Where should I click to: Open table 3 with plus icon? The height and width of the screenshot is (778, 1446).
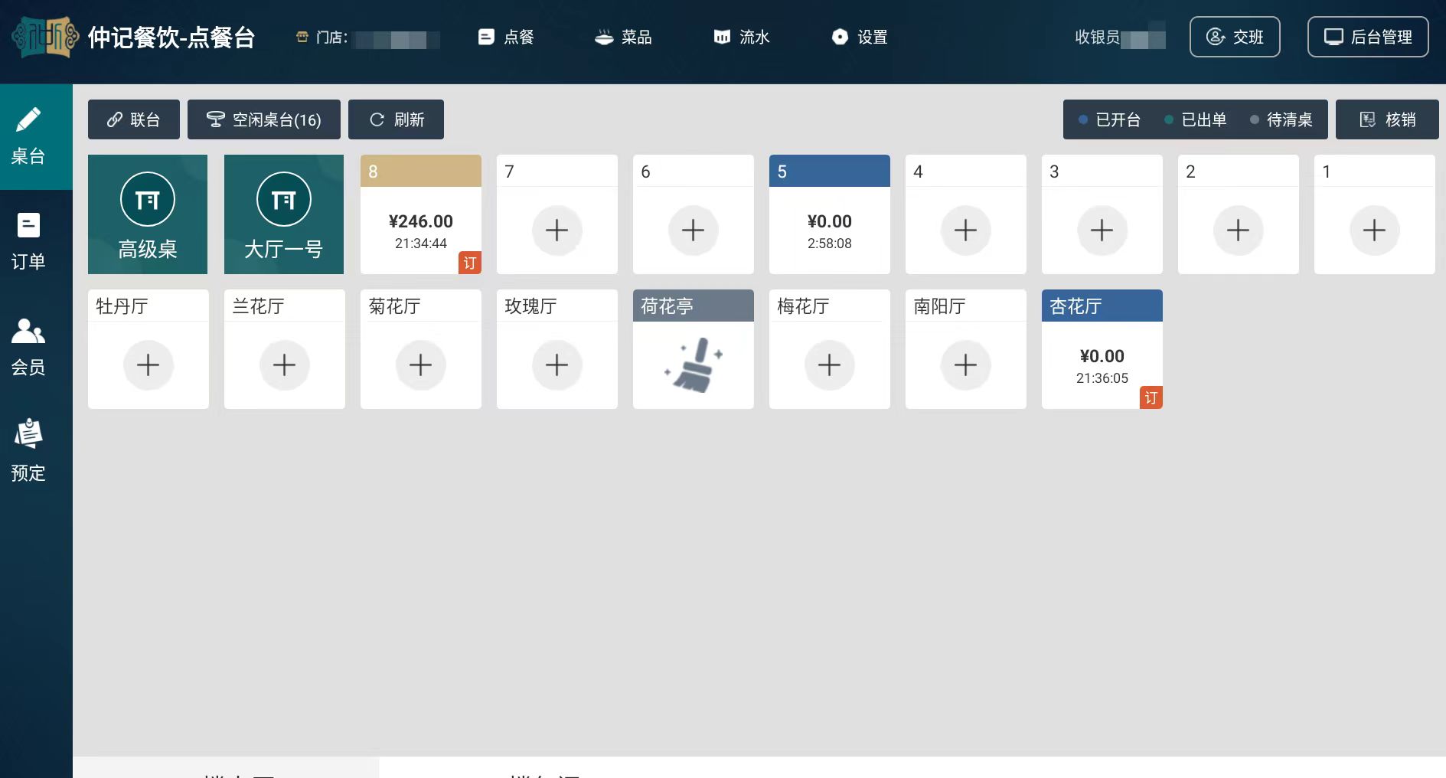point(1102,214)
